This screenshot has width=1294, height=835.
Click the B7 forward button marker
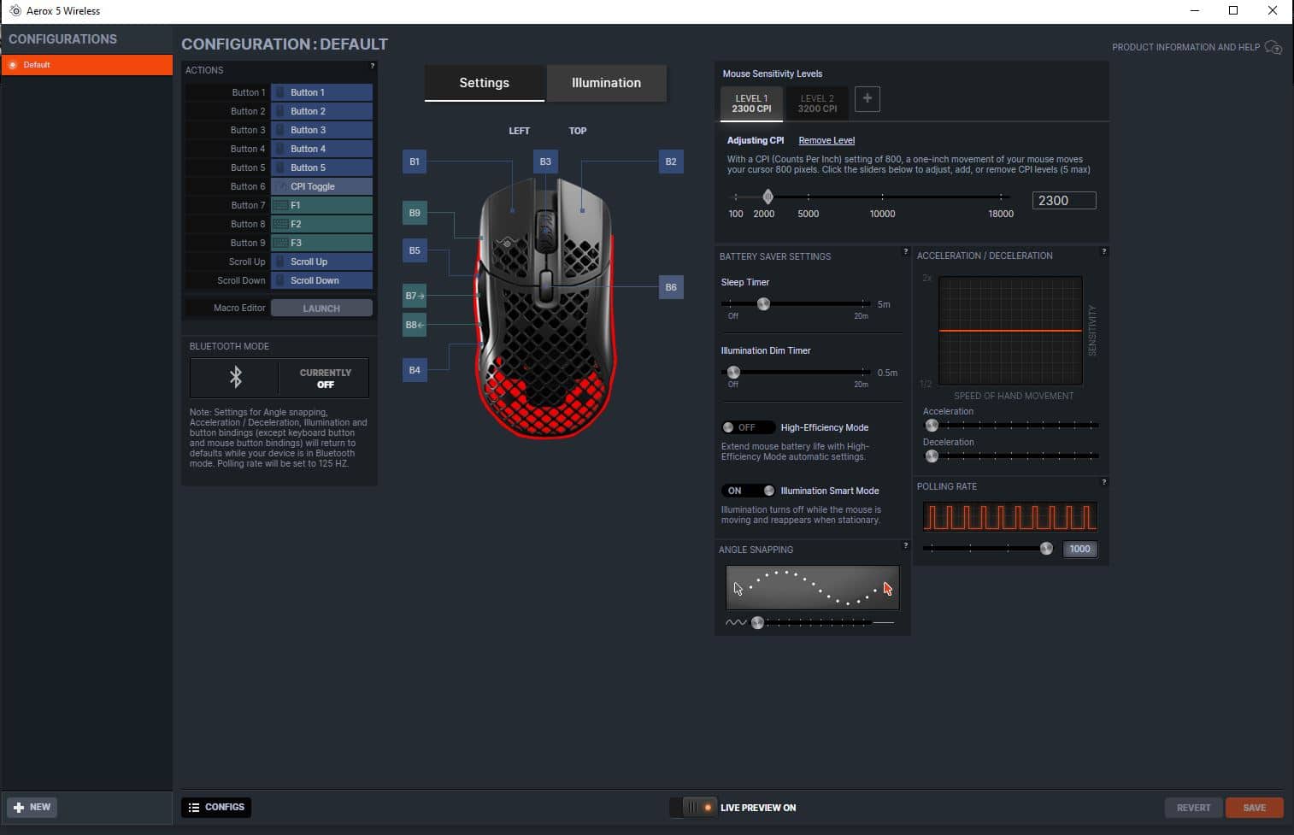coord(415,296)
